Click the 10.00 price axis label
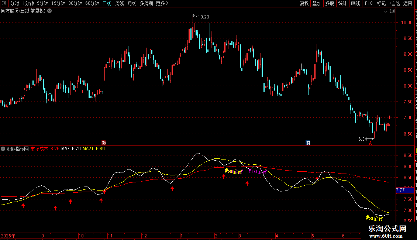 [x=407, y=23]
